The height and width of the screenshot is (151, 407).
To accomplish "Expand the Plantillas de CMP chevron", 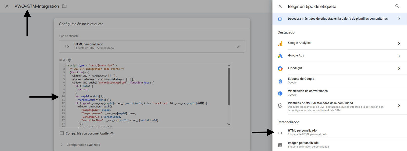I will tap(399, 106).
